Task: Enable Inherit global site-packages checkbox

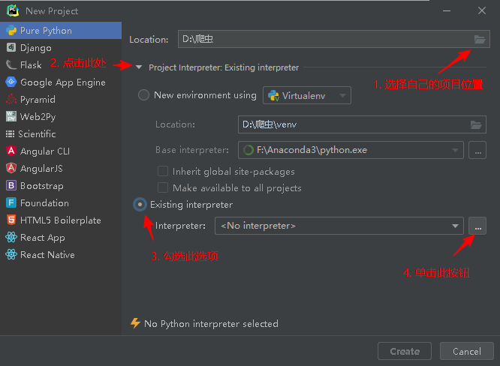Action: (x=163, y=172)
